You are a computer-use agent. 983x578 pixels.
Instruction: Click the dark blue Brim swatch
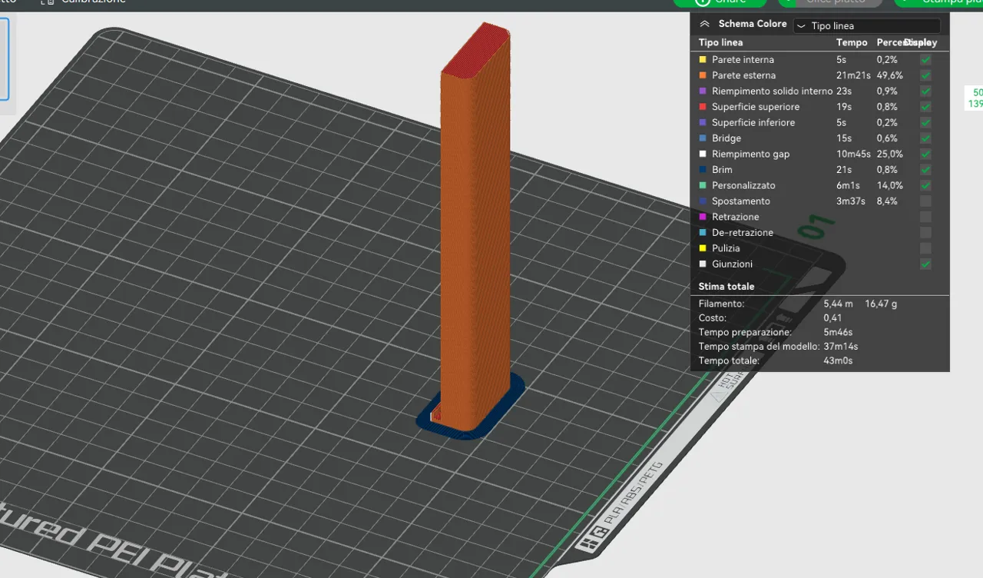point(703,170)
